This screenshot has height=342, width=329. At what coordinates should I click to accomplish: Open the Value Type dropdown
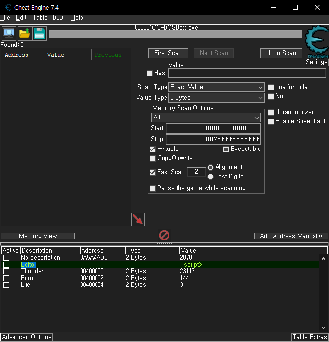coord(217,98)
